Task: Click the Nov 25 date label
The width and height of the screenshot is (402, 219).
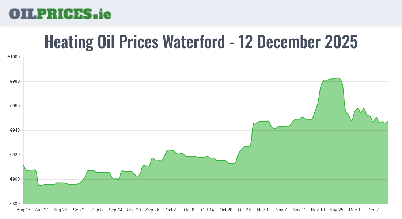Action: [x=336, y=210]
